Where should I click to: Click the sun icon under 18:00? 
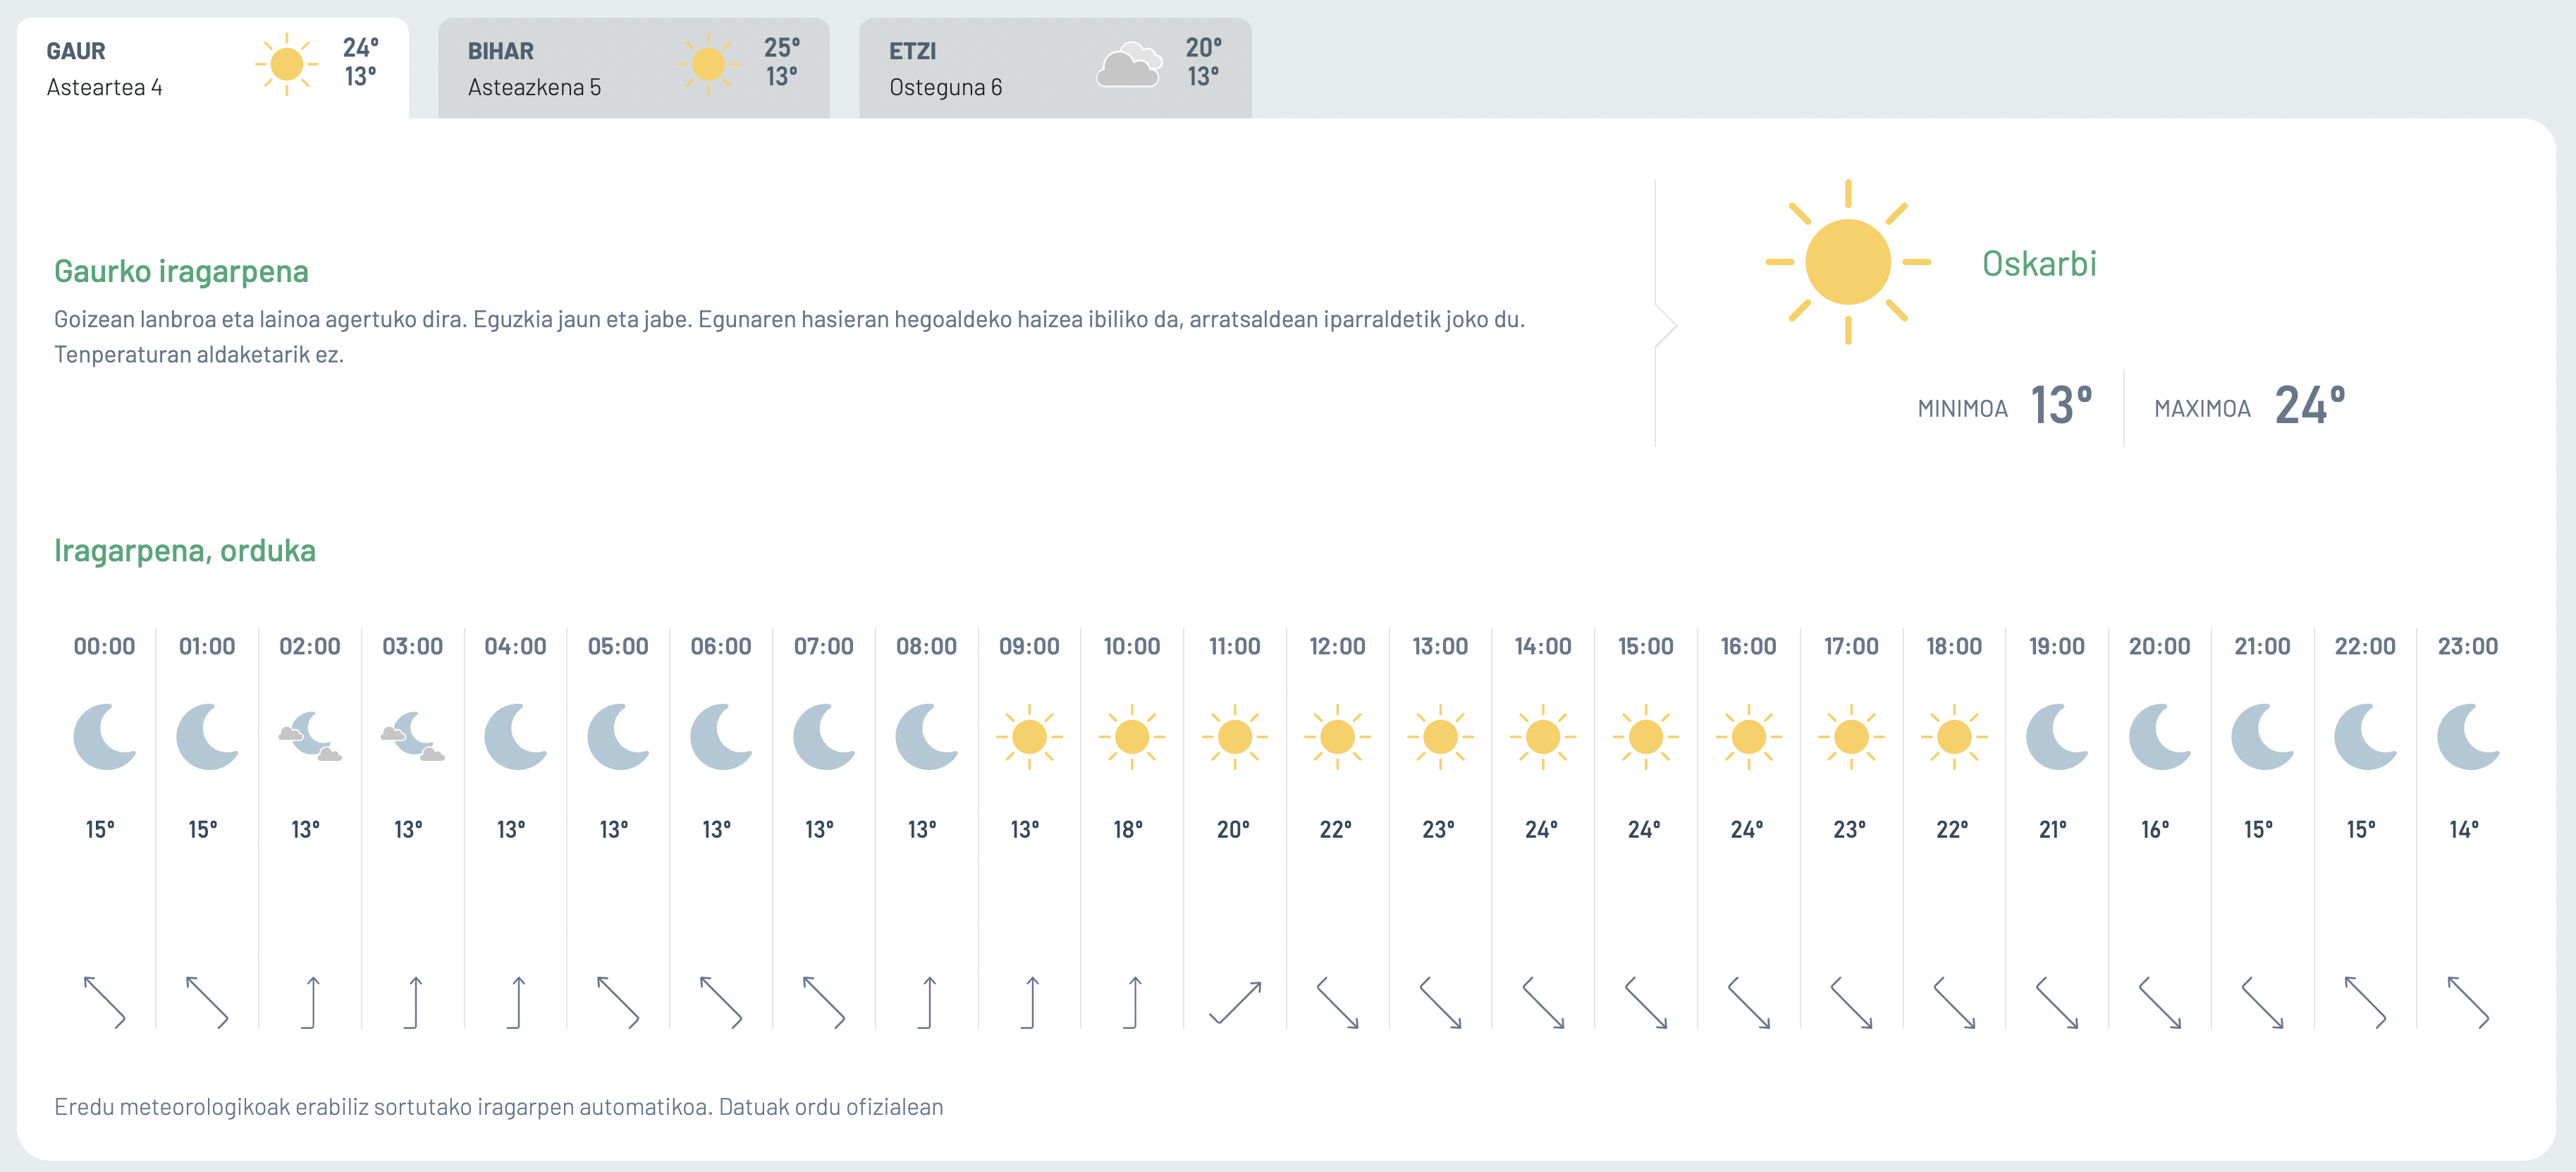click(1954, 737)
